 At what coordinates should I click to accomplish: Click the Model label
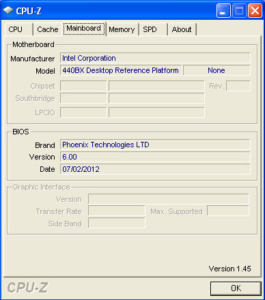[x=45, y=71]
